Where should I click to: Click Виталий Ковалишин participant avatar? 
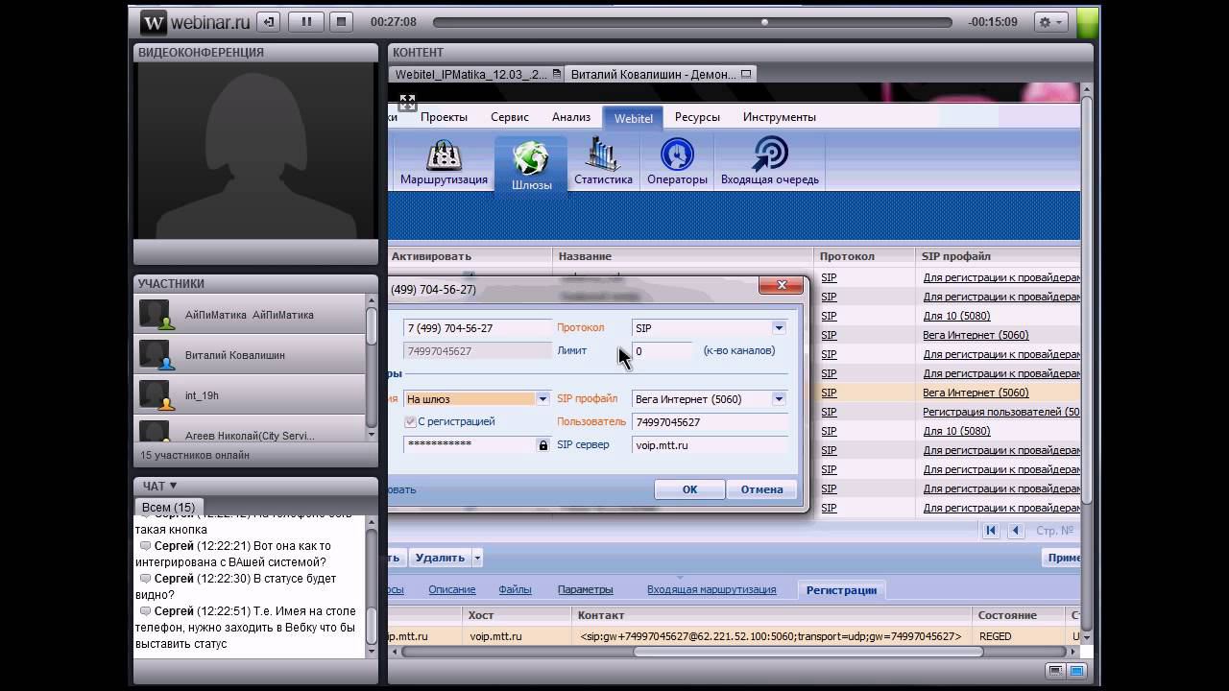pyautogui.click(x=157, y=355)
